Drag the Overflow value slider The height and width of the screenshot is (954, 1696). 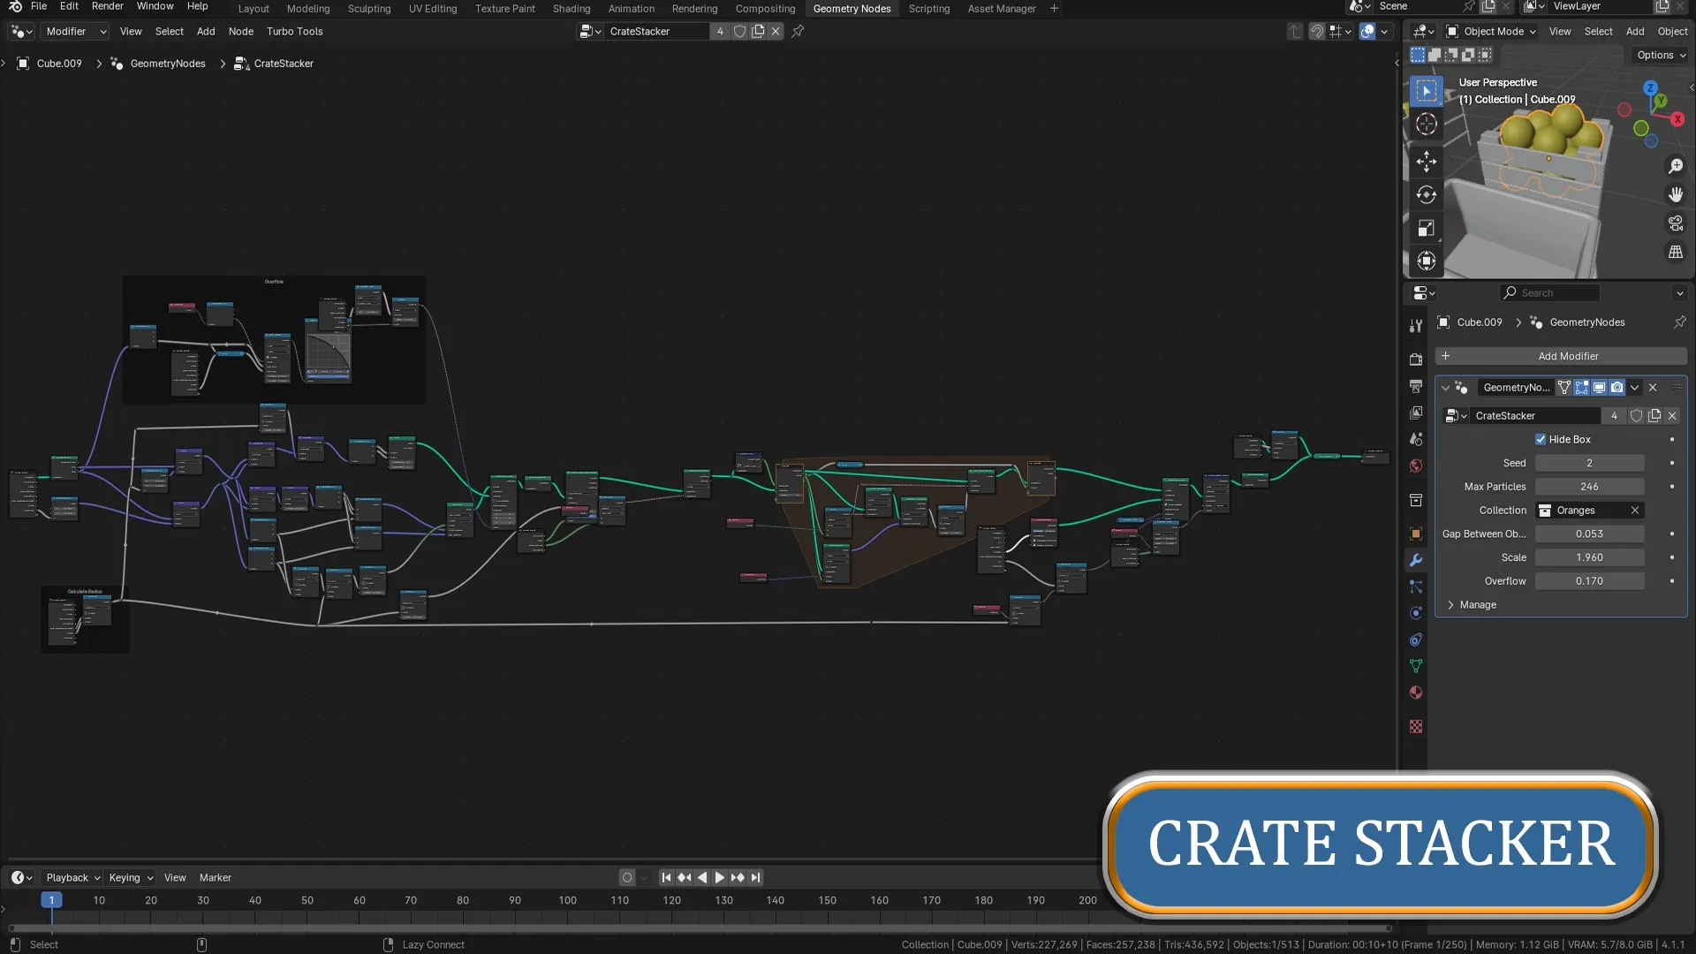click(1589, 580)
